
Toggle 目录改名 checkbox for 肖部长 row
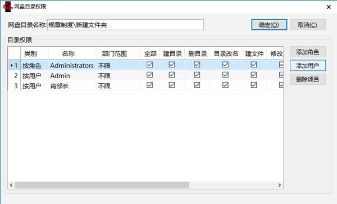(x=225, y=85)
